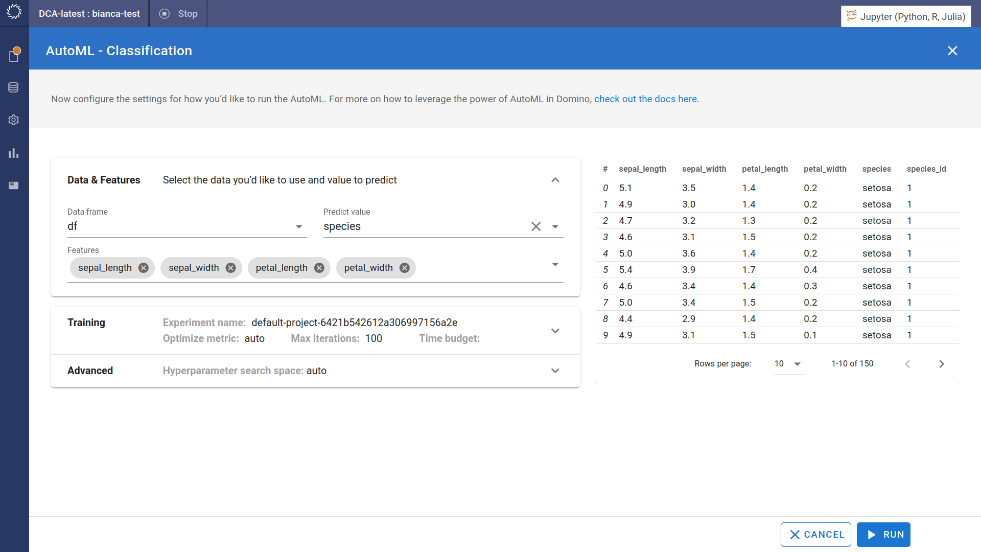Click the petal_width column header
The height and width of the screenshot is (552, 981).
(825, 169)
